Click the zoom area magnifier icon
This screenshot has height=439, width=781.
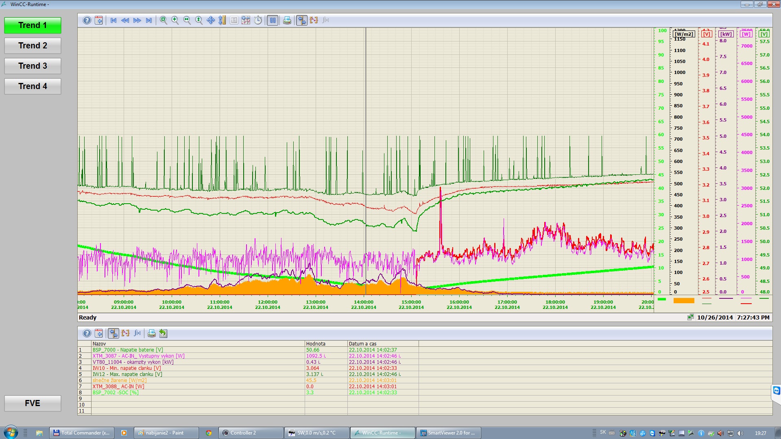pyautogui.click(x=163, y=20)
